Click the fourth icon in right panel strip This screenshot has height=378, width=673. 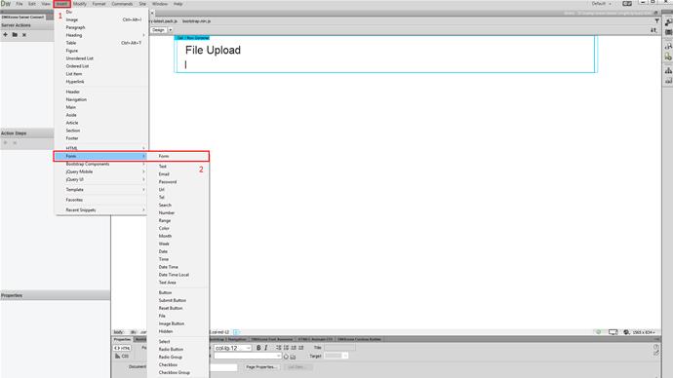click(668, 57)
